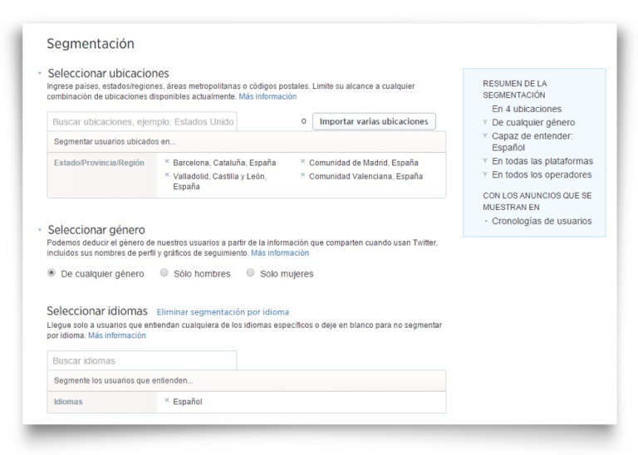Select De cualquier género radio button

pyautogui.click(x=52, y=273)
